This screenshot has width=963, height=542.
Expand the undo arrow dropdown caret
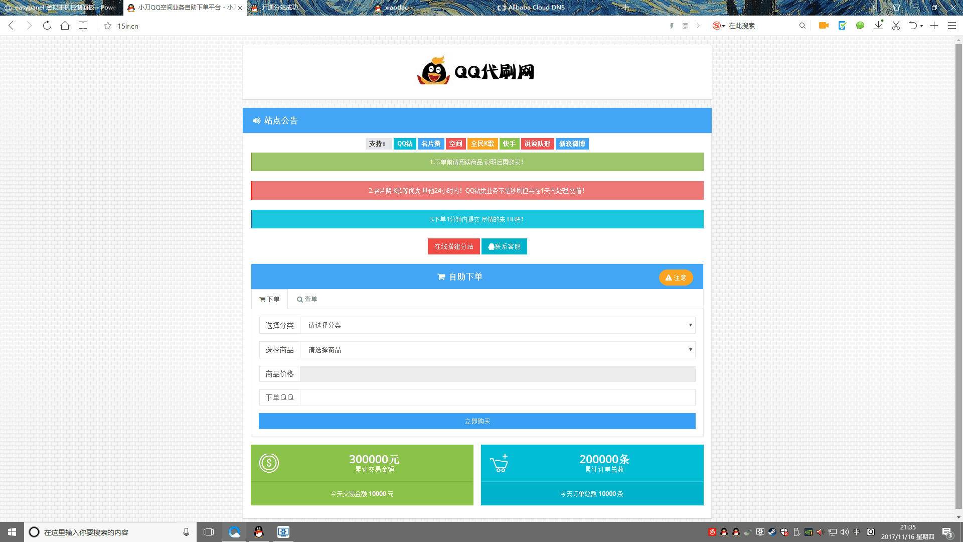click(921, 26)
